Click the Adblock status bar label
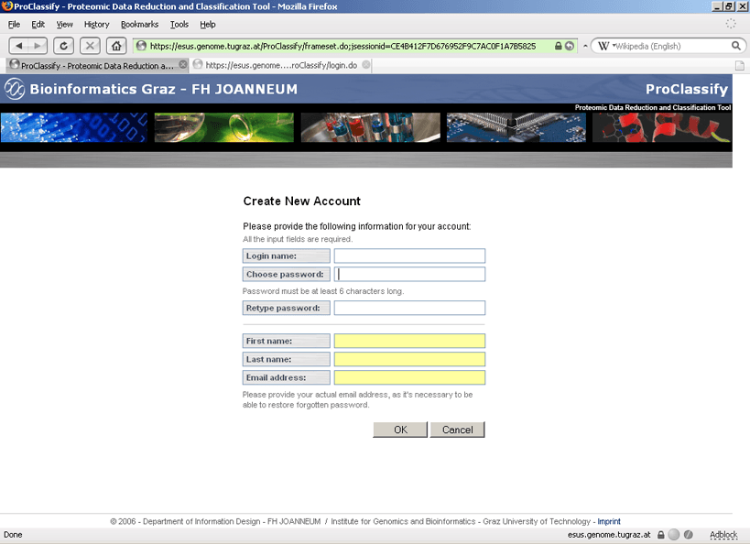 tap(723, 534)
